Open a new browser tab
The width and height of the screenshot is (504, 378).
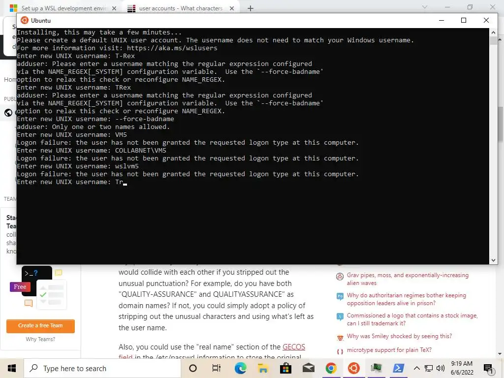pyautogui.click(x=251, y=8)
